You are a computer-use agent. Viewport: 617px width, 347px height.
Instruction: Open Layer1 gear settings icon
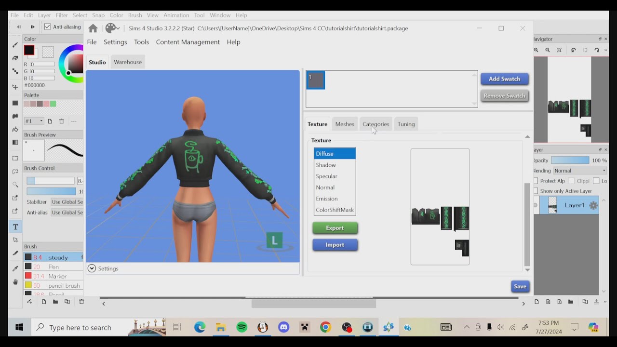tap(593, 205)
